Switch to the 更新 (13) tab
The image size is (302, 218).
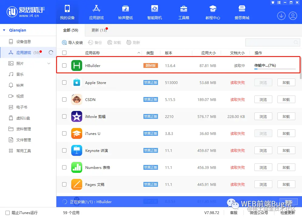(x=99, y=30)
